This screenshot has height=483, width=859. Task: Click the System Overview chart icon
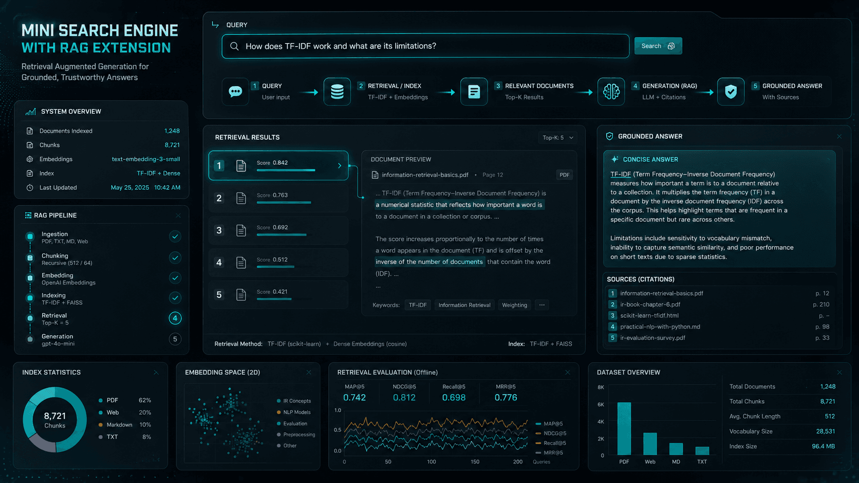click(x=30, y=111)
